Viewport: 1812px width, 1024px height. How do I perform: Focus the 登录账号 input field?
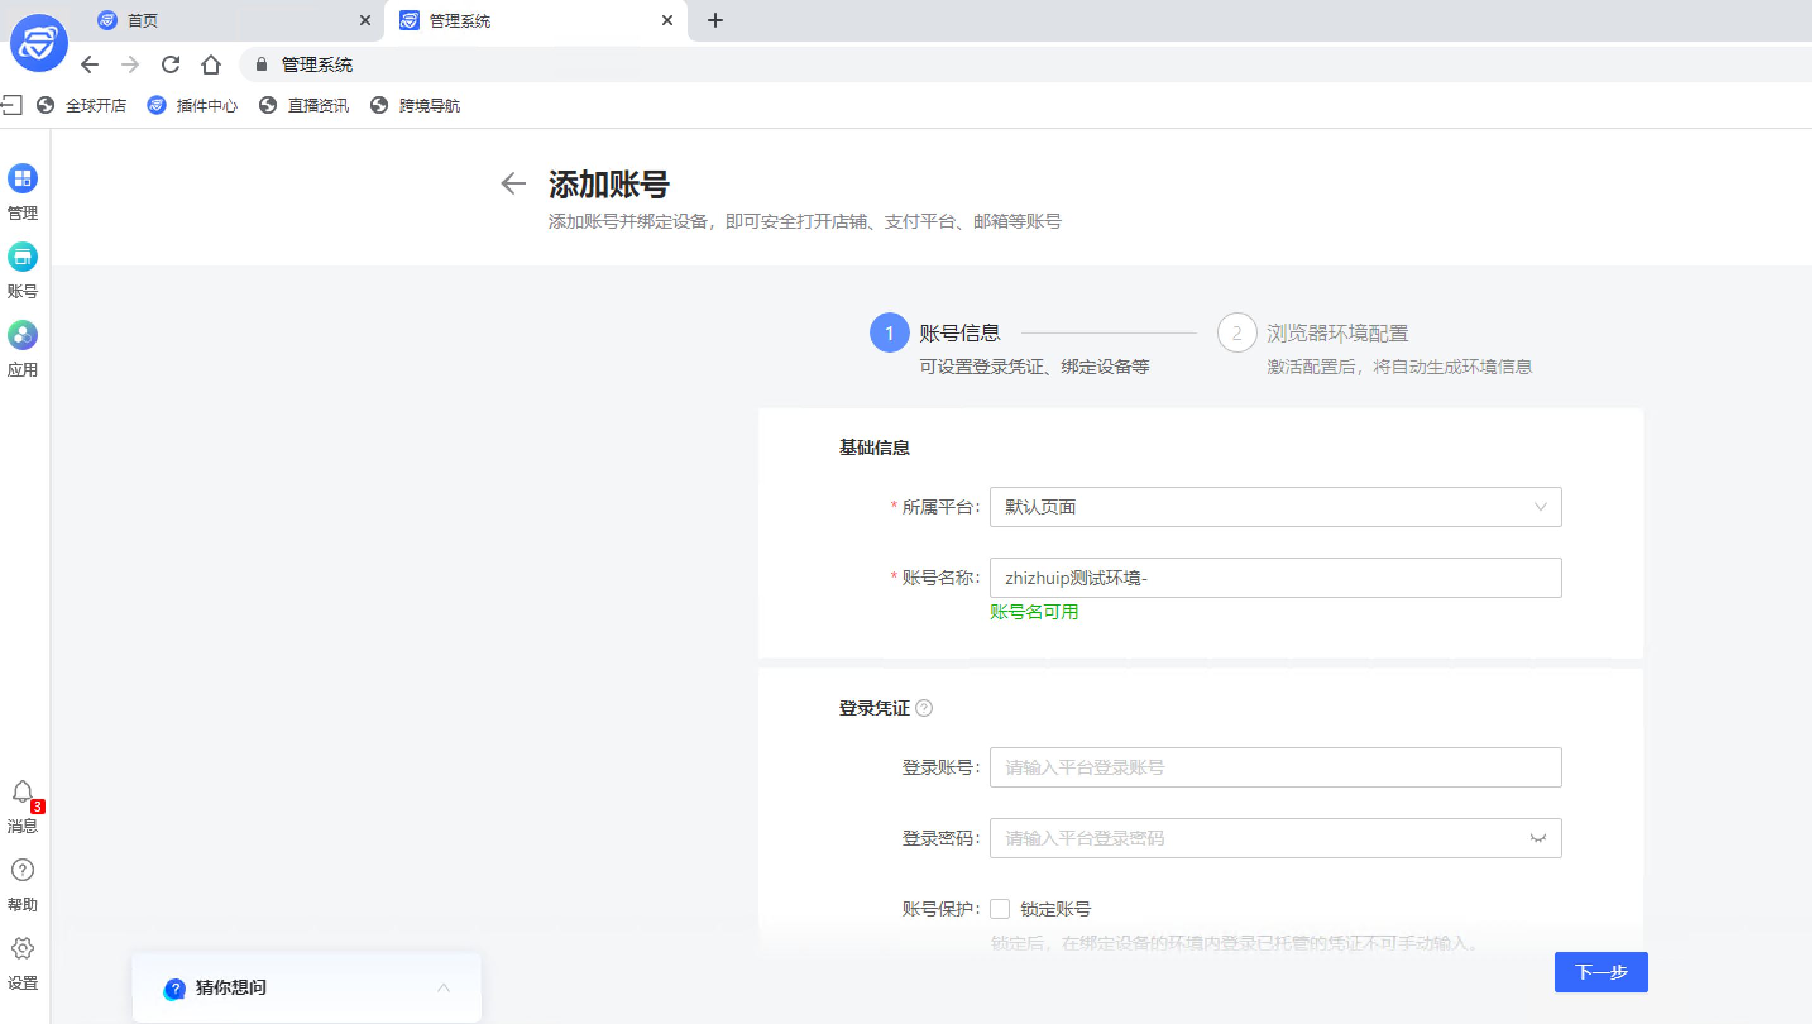(x=1275, y=767)
